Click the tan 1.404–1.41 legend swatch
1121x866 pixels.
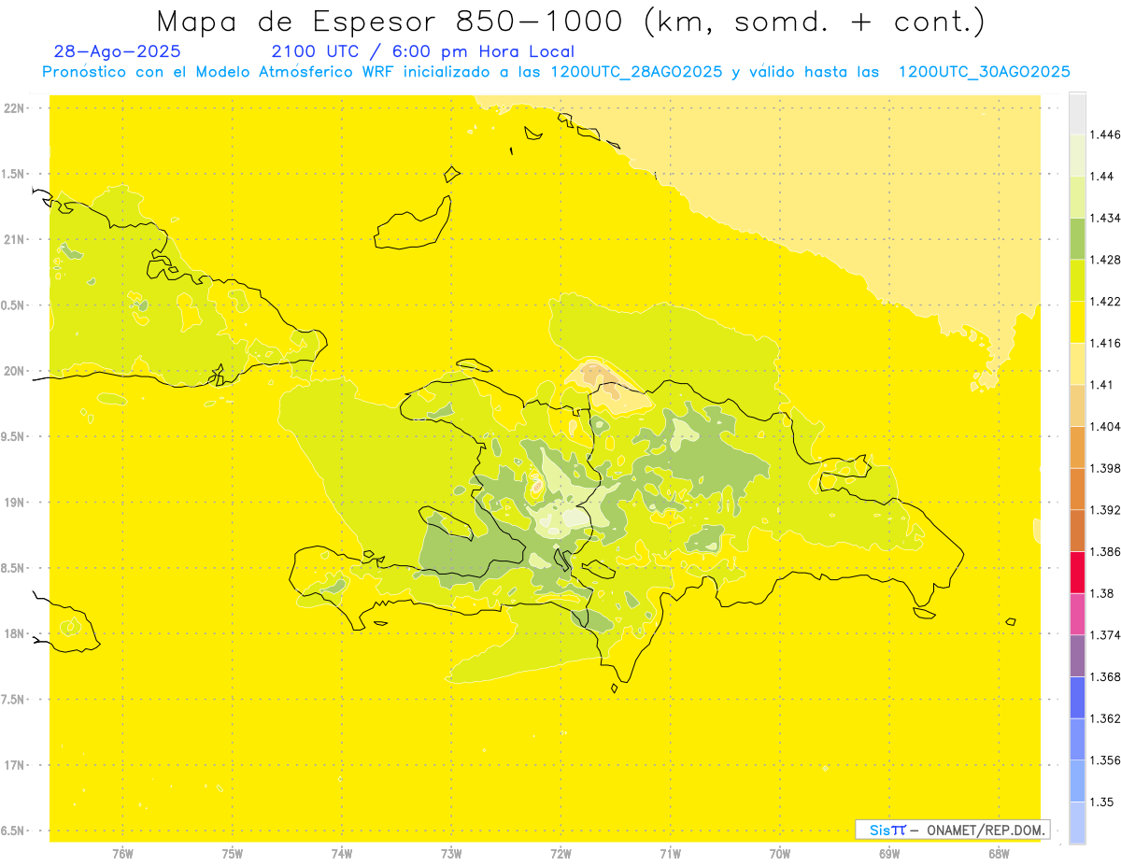coord(1077,405)
